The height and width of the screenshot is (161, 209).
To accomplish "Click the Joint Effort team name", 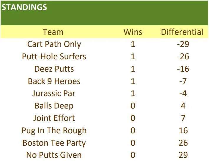I will click(x=54, y=118).
